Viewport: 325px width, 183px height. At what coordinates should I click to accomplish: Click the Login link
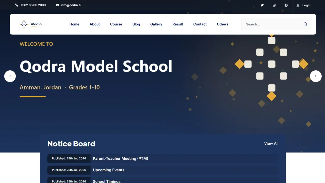(x=306, y=5)
